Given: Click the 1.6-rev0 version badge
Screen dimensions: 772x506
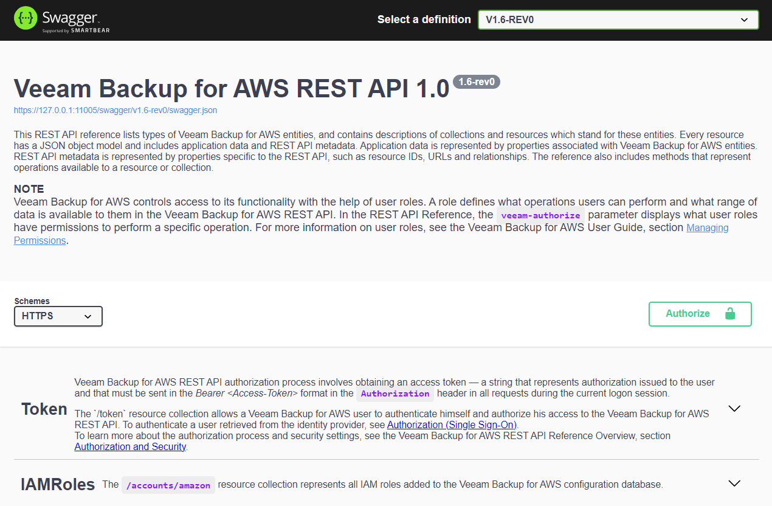Looking at the screenshot, I should pyautogui.click(x=477, y=81).
